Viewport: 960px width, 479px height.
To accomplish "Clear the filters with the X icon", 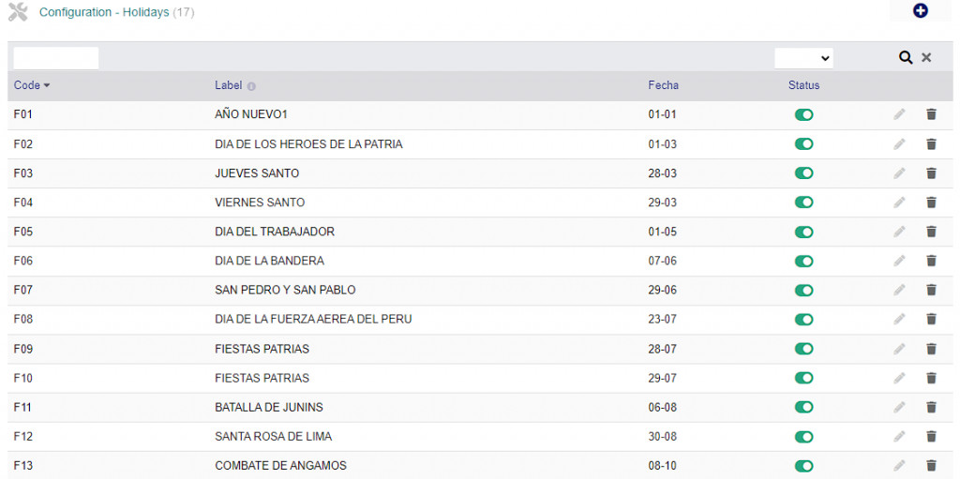I will pyautogui.click(x=926, y=57).
